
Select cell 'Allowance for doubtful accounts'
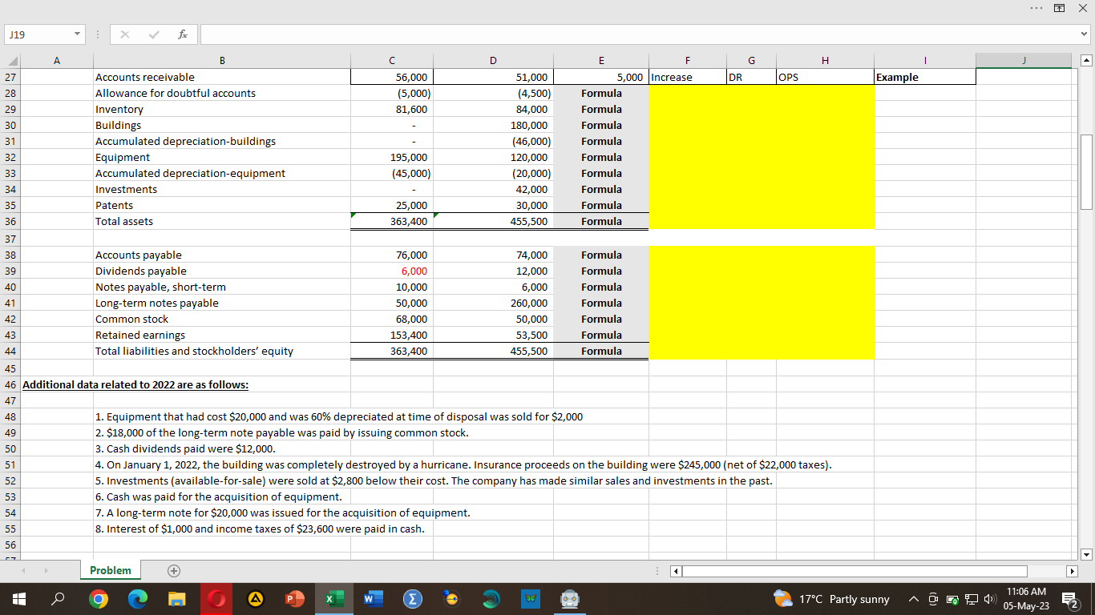222,93
